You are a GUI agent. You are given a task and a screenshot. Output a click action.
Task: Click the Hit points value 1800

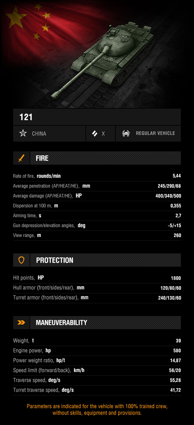tap(176, 278)
